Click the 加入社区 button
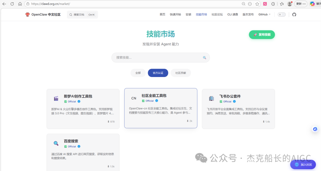 [x=303, y=165]
